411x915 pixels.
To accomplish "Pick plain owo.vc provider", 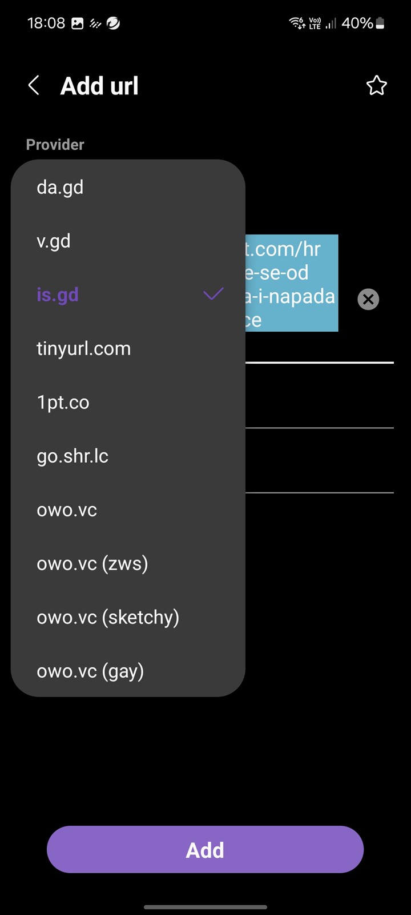I will tap(128, 510).
